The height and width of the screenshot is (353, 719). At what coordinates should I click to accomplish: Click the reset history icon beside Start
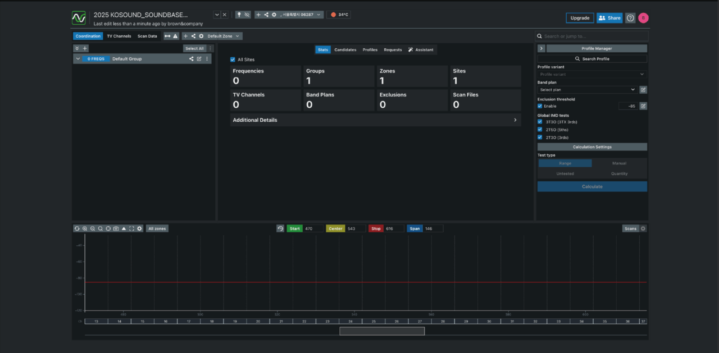tap(280, 228)
